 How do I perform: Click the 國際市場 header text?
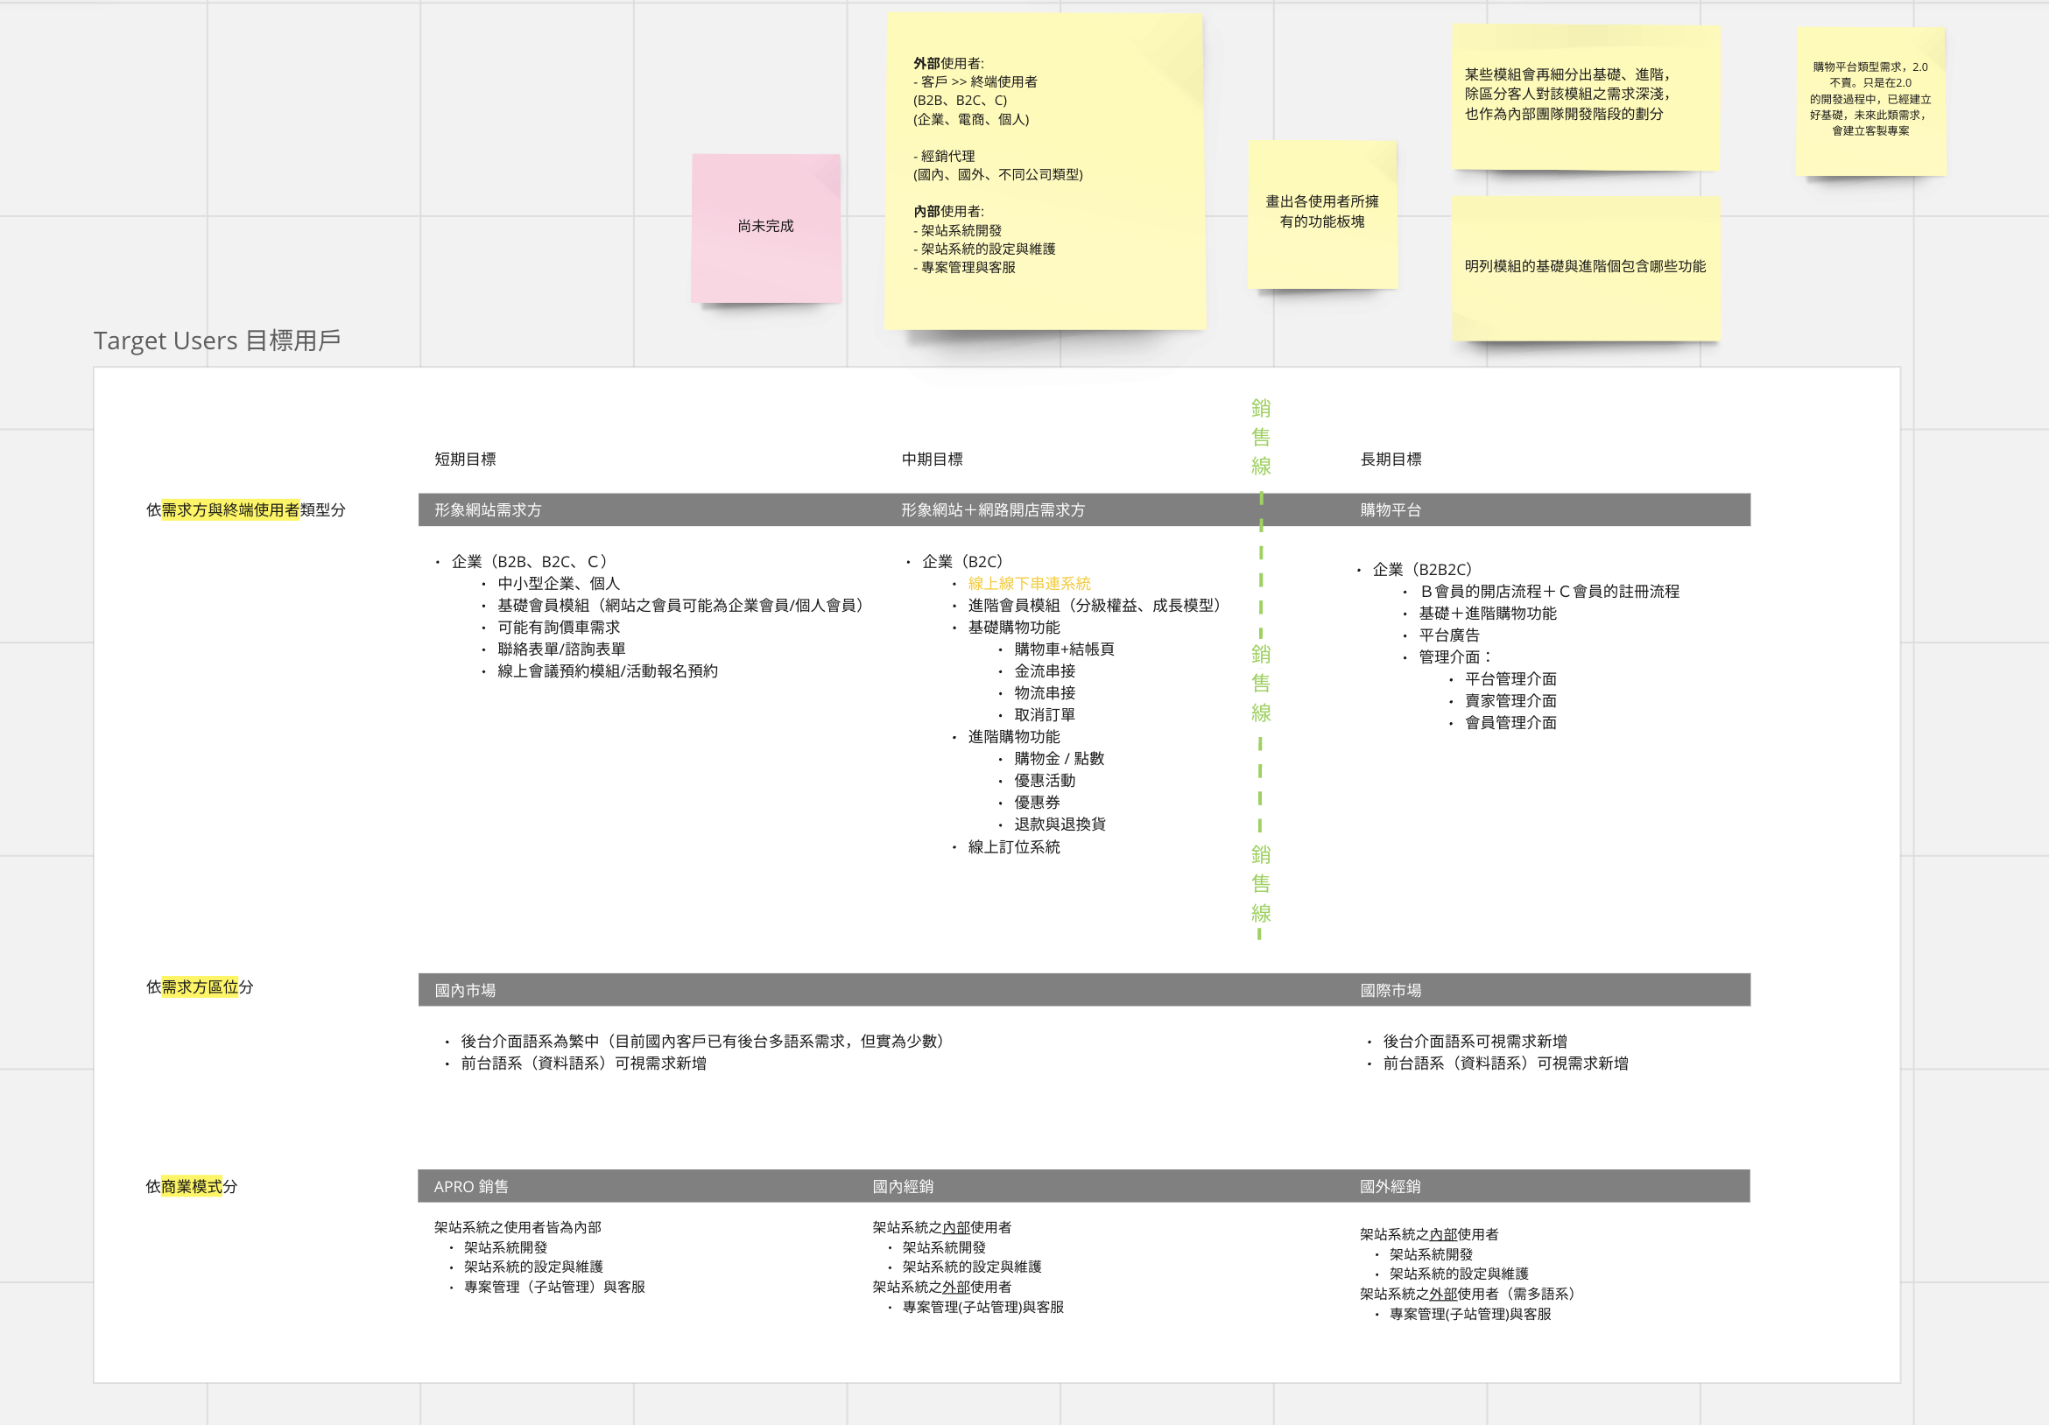pyautogui.click(x=1391, y=991)
